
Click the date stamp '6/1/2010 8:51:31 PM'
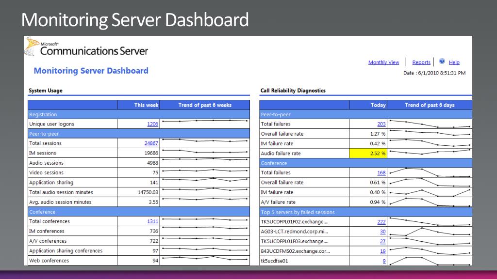442,73
